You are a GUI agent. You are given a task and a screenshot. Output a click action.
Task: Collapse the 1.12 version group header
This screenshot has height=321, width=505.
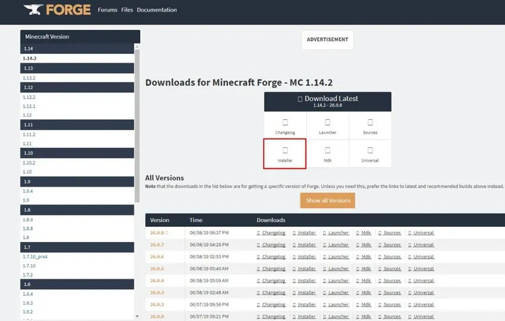coord(77,87)
